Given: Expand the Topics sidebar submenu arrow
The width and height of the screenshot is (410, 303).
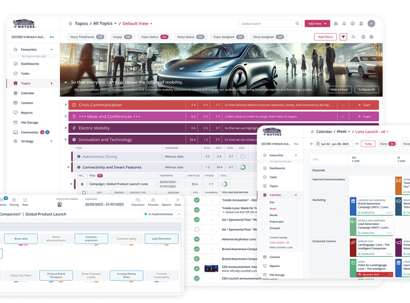Looking at the screenshot, I should [x=51, y=83].
